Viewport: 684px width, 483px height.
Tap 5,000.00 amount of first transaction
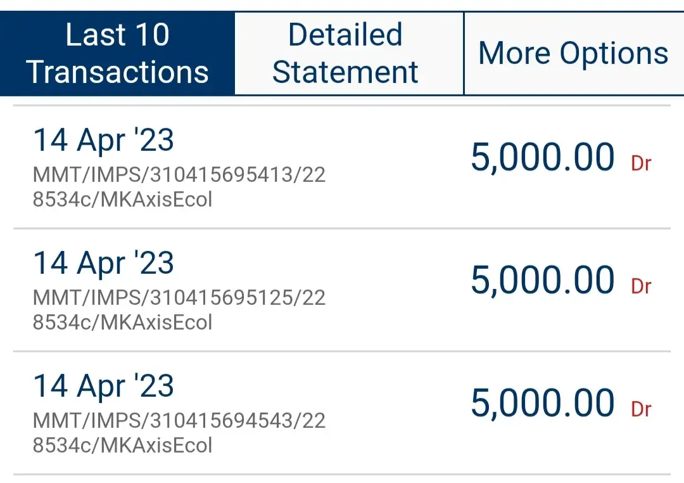[542, 158]
